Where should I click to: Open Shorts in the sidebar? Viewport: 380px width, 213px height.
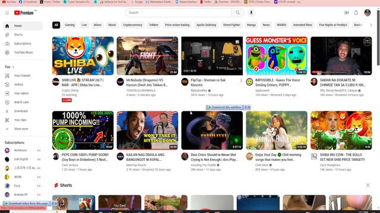coord(23,35)
